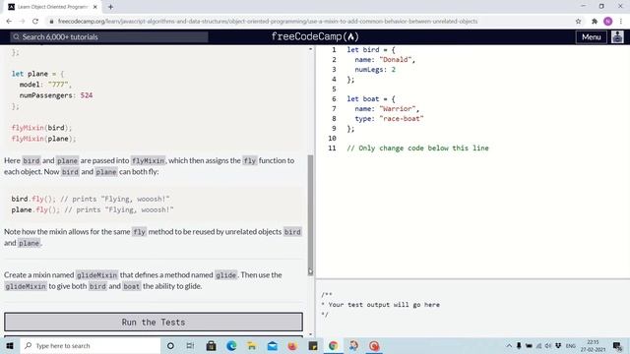The height and width of the screenshot is (354, 630).
Task: Open the Chrome profile avatar
Action: coord(608,22)
